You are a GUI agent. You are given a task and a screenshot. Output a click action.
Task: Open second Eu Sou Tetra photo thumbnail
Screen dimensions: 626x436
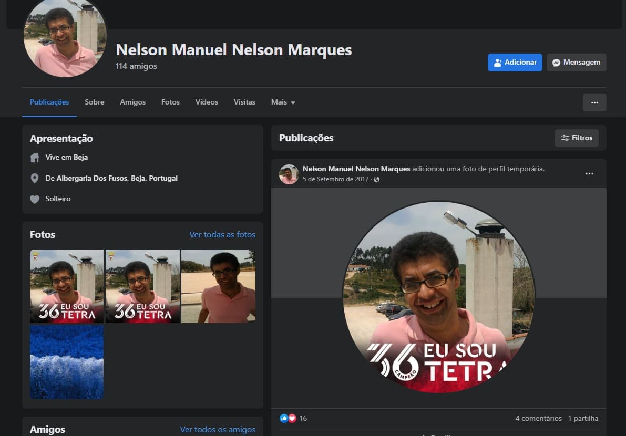(x=142, y=286)
